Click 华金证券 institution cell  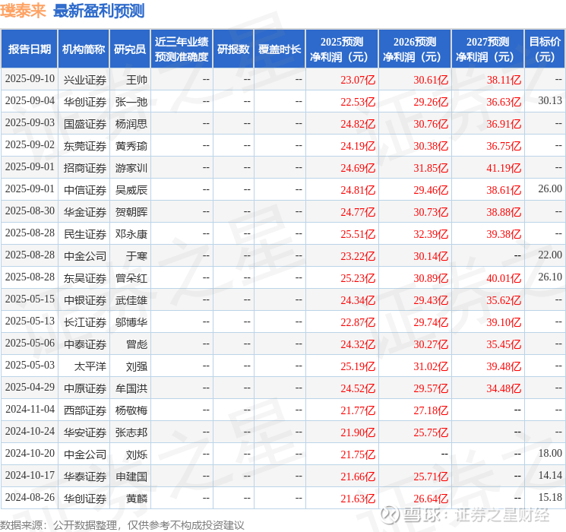(85, 212)
